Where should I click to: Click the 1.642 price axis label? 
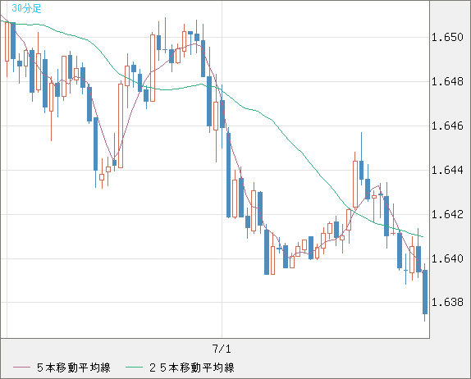click(447, 214)
